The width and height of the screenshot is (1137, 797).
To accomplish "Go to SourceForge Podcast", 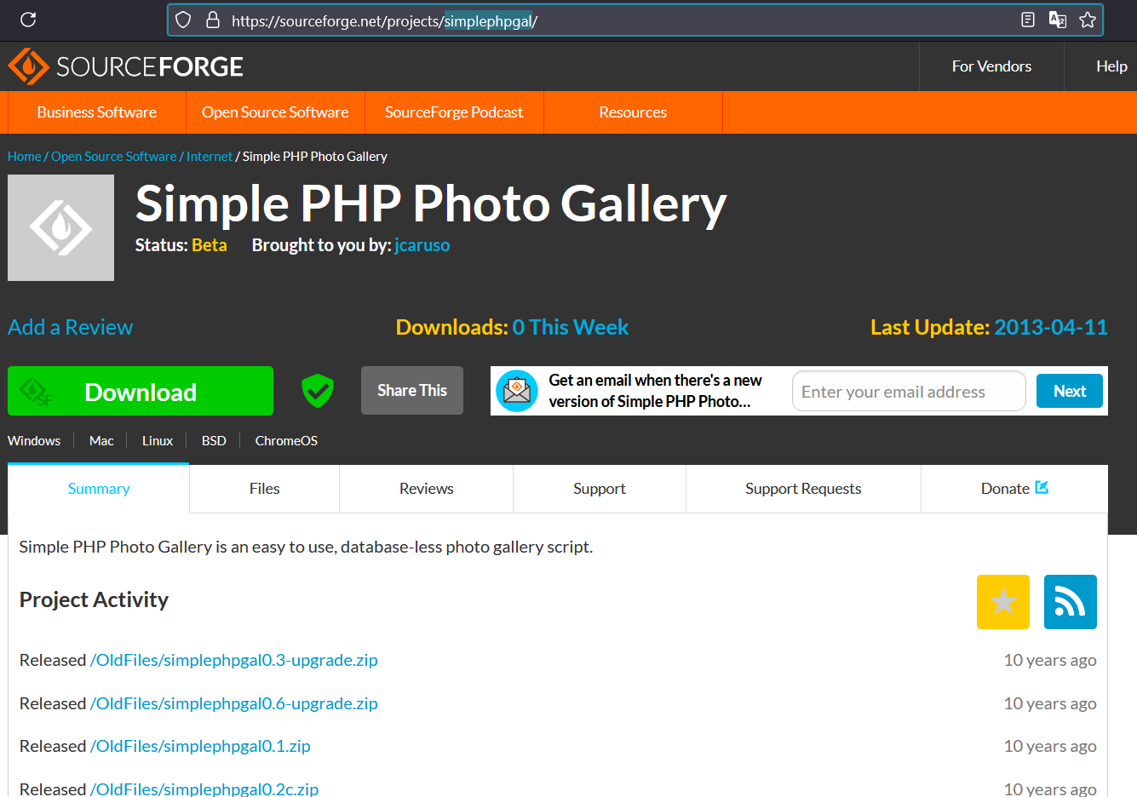I will [454, 112].
